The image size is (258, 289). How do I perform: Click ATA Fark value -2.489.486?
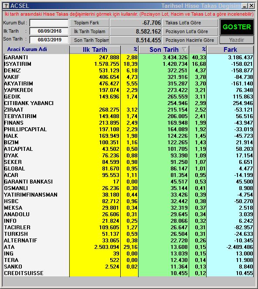pyautogui.click(x=240, y=247)
